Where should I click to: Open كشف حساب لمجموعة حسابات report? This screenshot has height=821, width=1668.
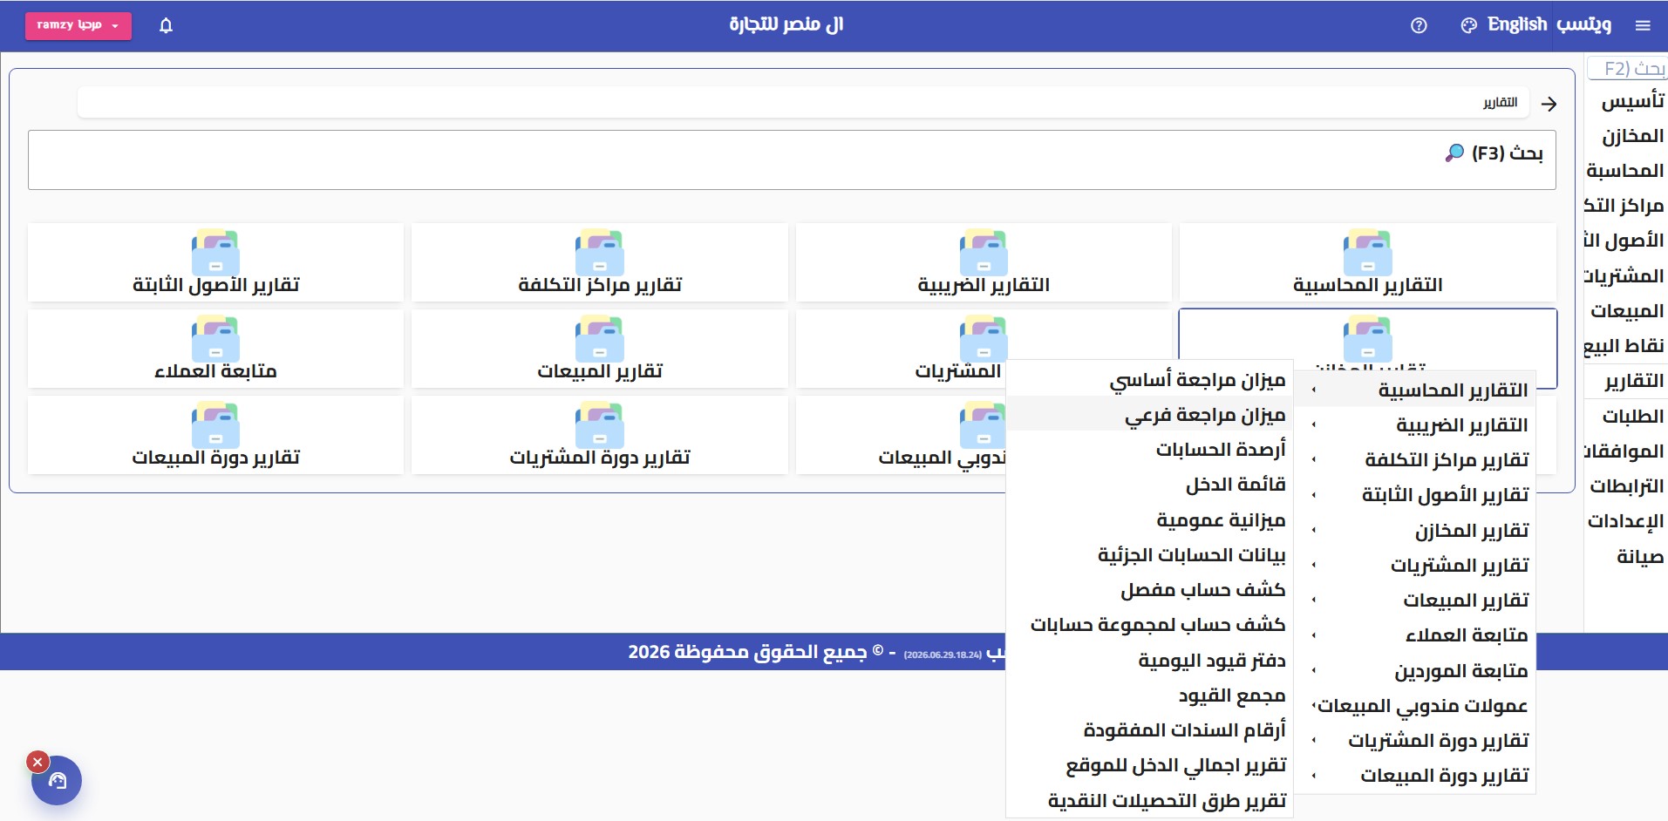click(x=1149, y=625)
